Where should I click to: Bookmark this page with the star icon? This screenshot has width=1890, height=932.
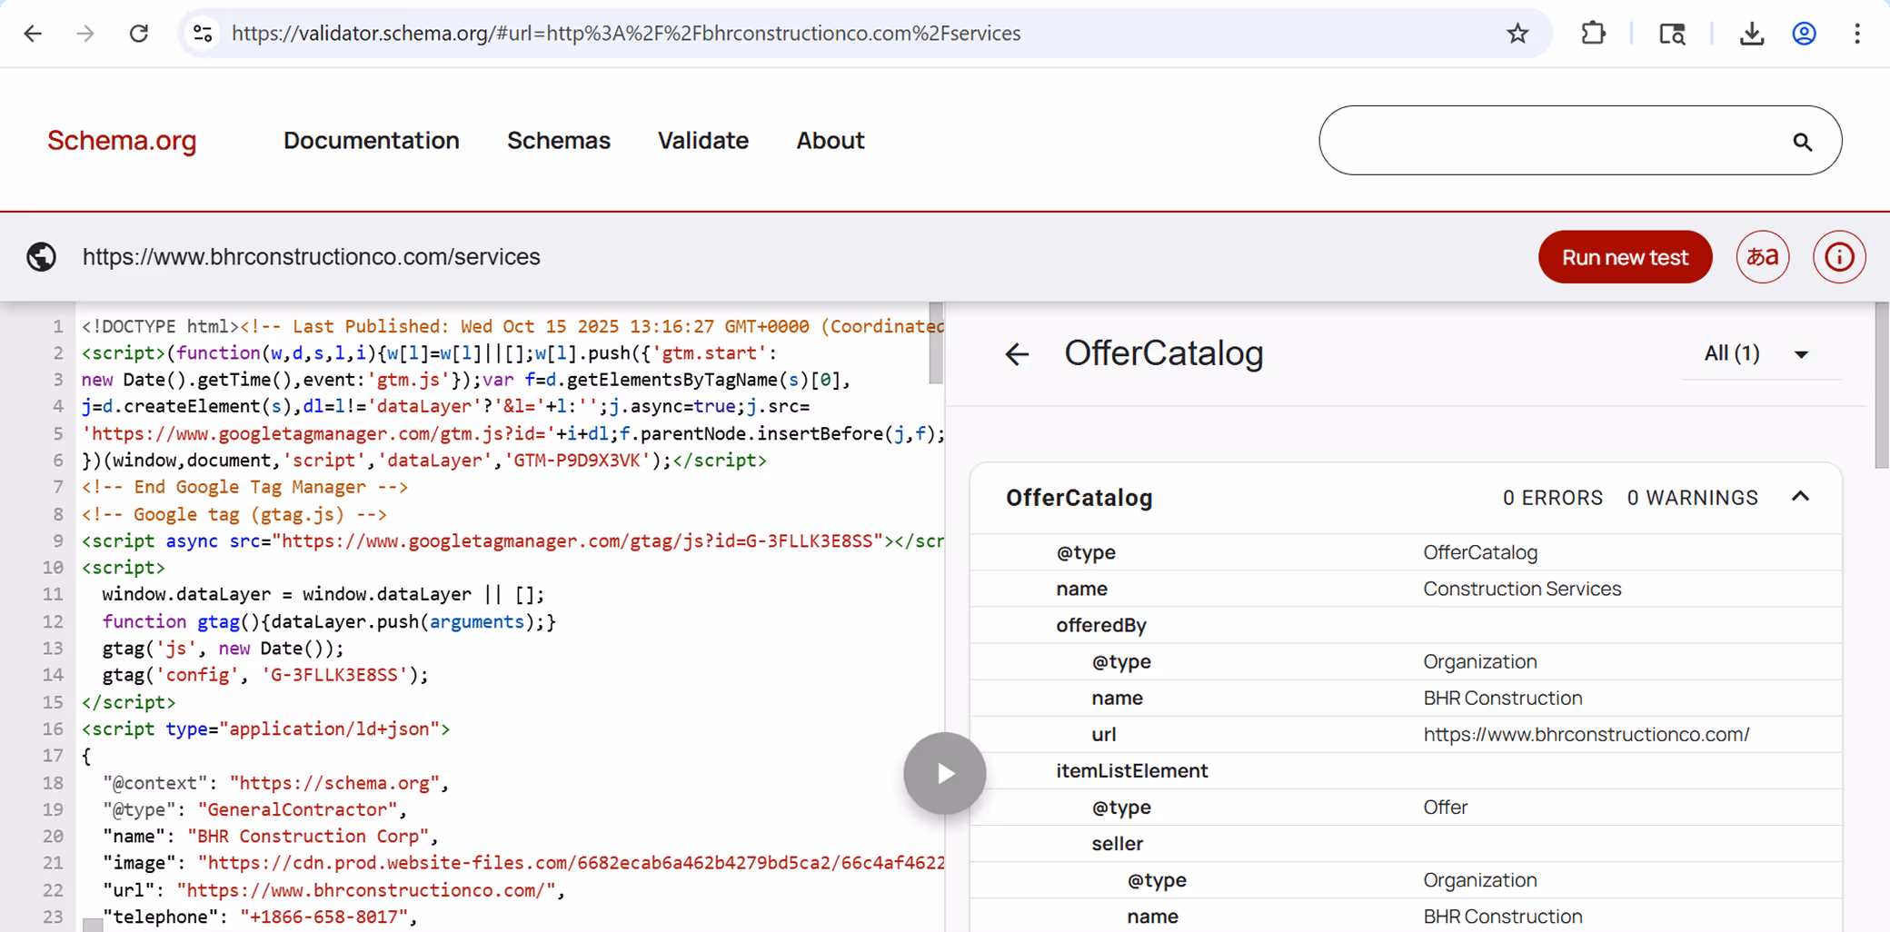tap(1517, 34)
